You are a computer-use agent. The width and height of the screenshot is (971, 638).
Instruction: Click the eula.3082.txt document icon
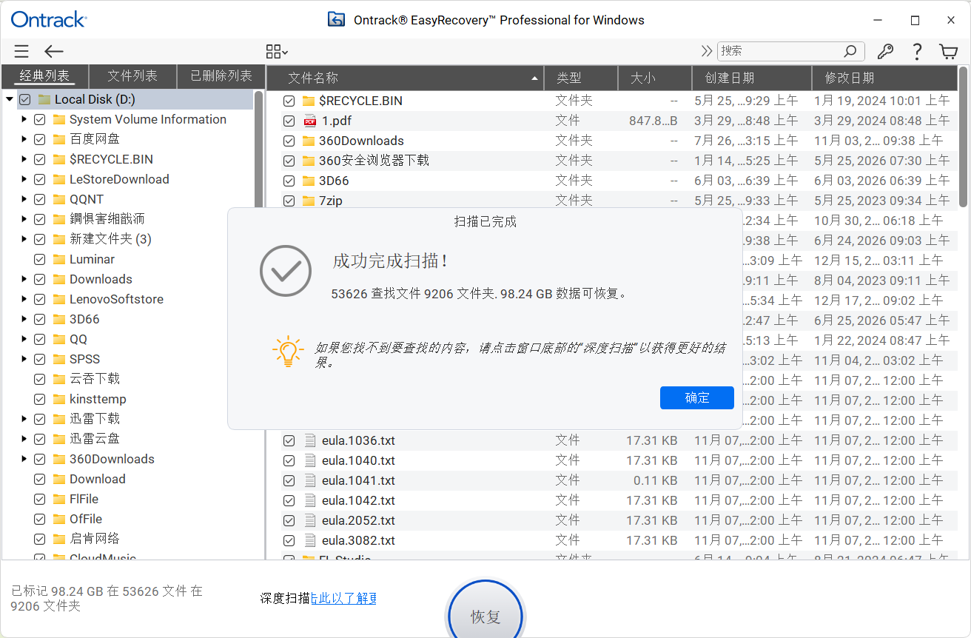tap(310, 540)
